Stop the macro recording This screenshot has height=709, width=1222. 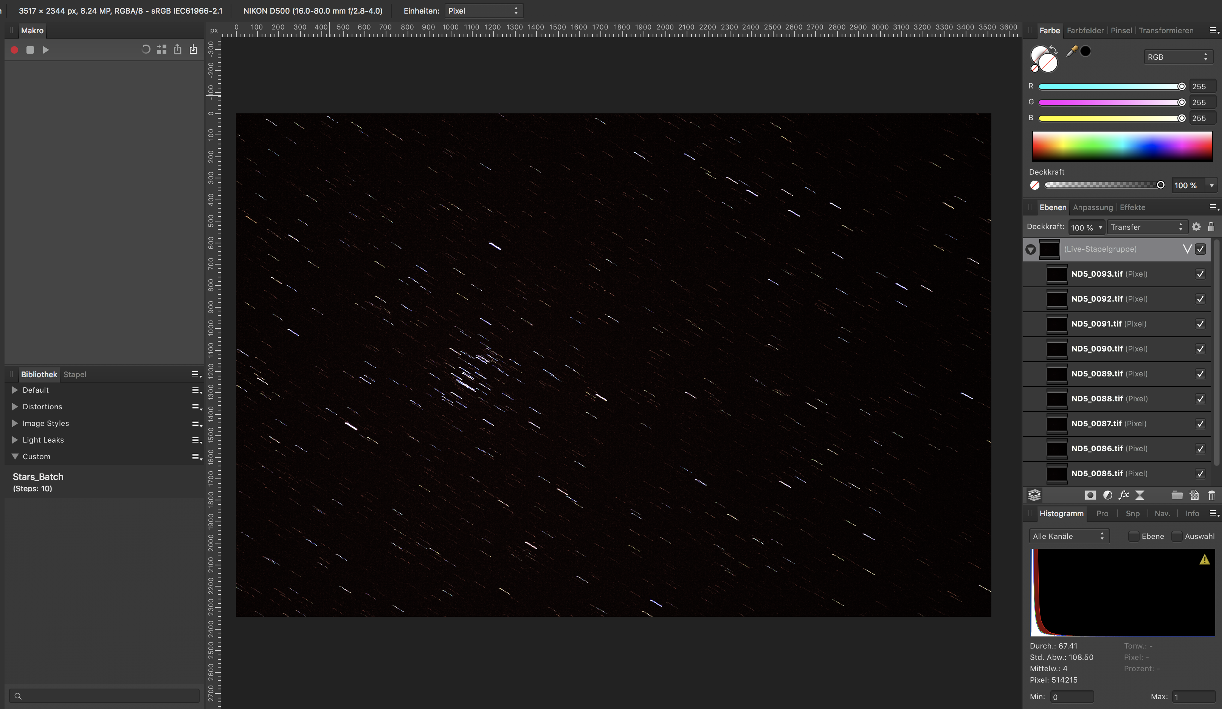(x=30, y=50)
